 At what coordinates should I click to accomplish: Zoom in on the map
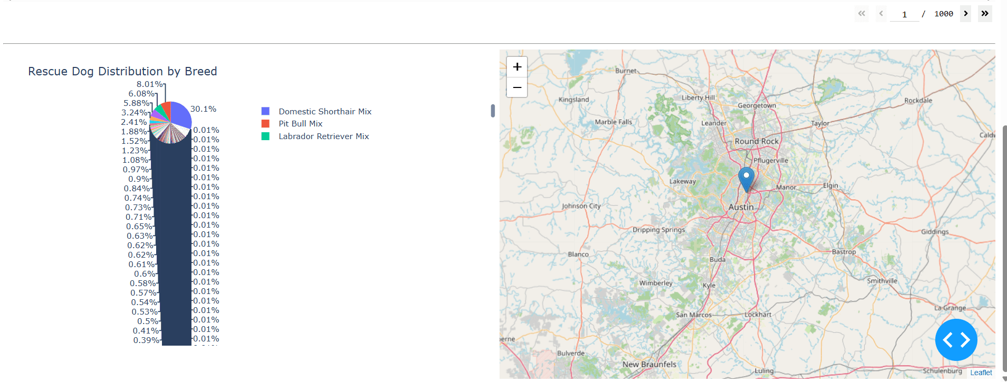click(517, 67)
